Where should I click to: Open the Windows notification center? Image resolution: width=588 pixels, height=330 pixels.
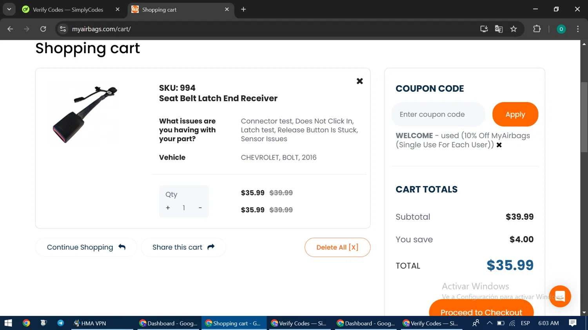573,323
